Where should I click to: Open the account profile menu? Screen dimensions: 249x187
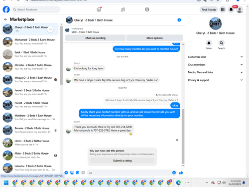pyautogui.click(x=240, y=10)
